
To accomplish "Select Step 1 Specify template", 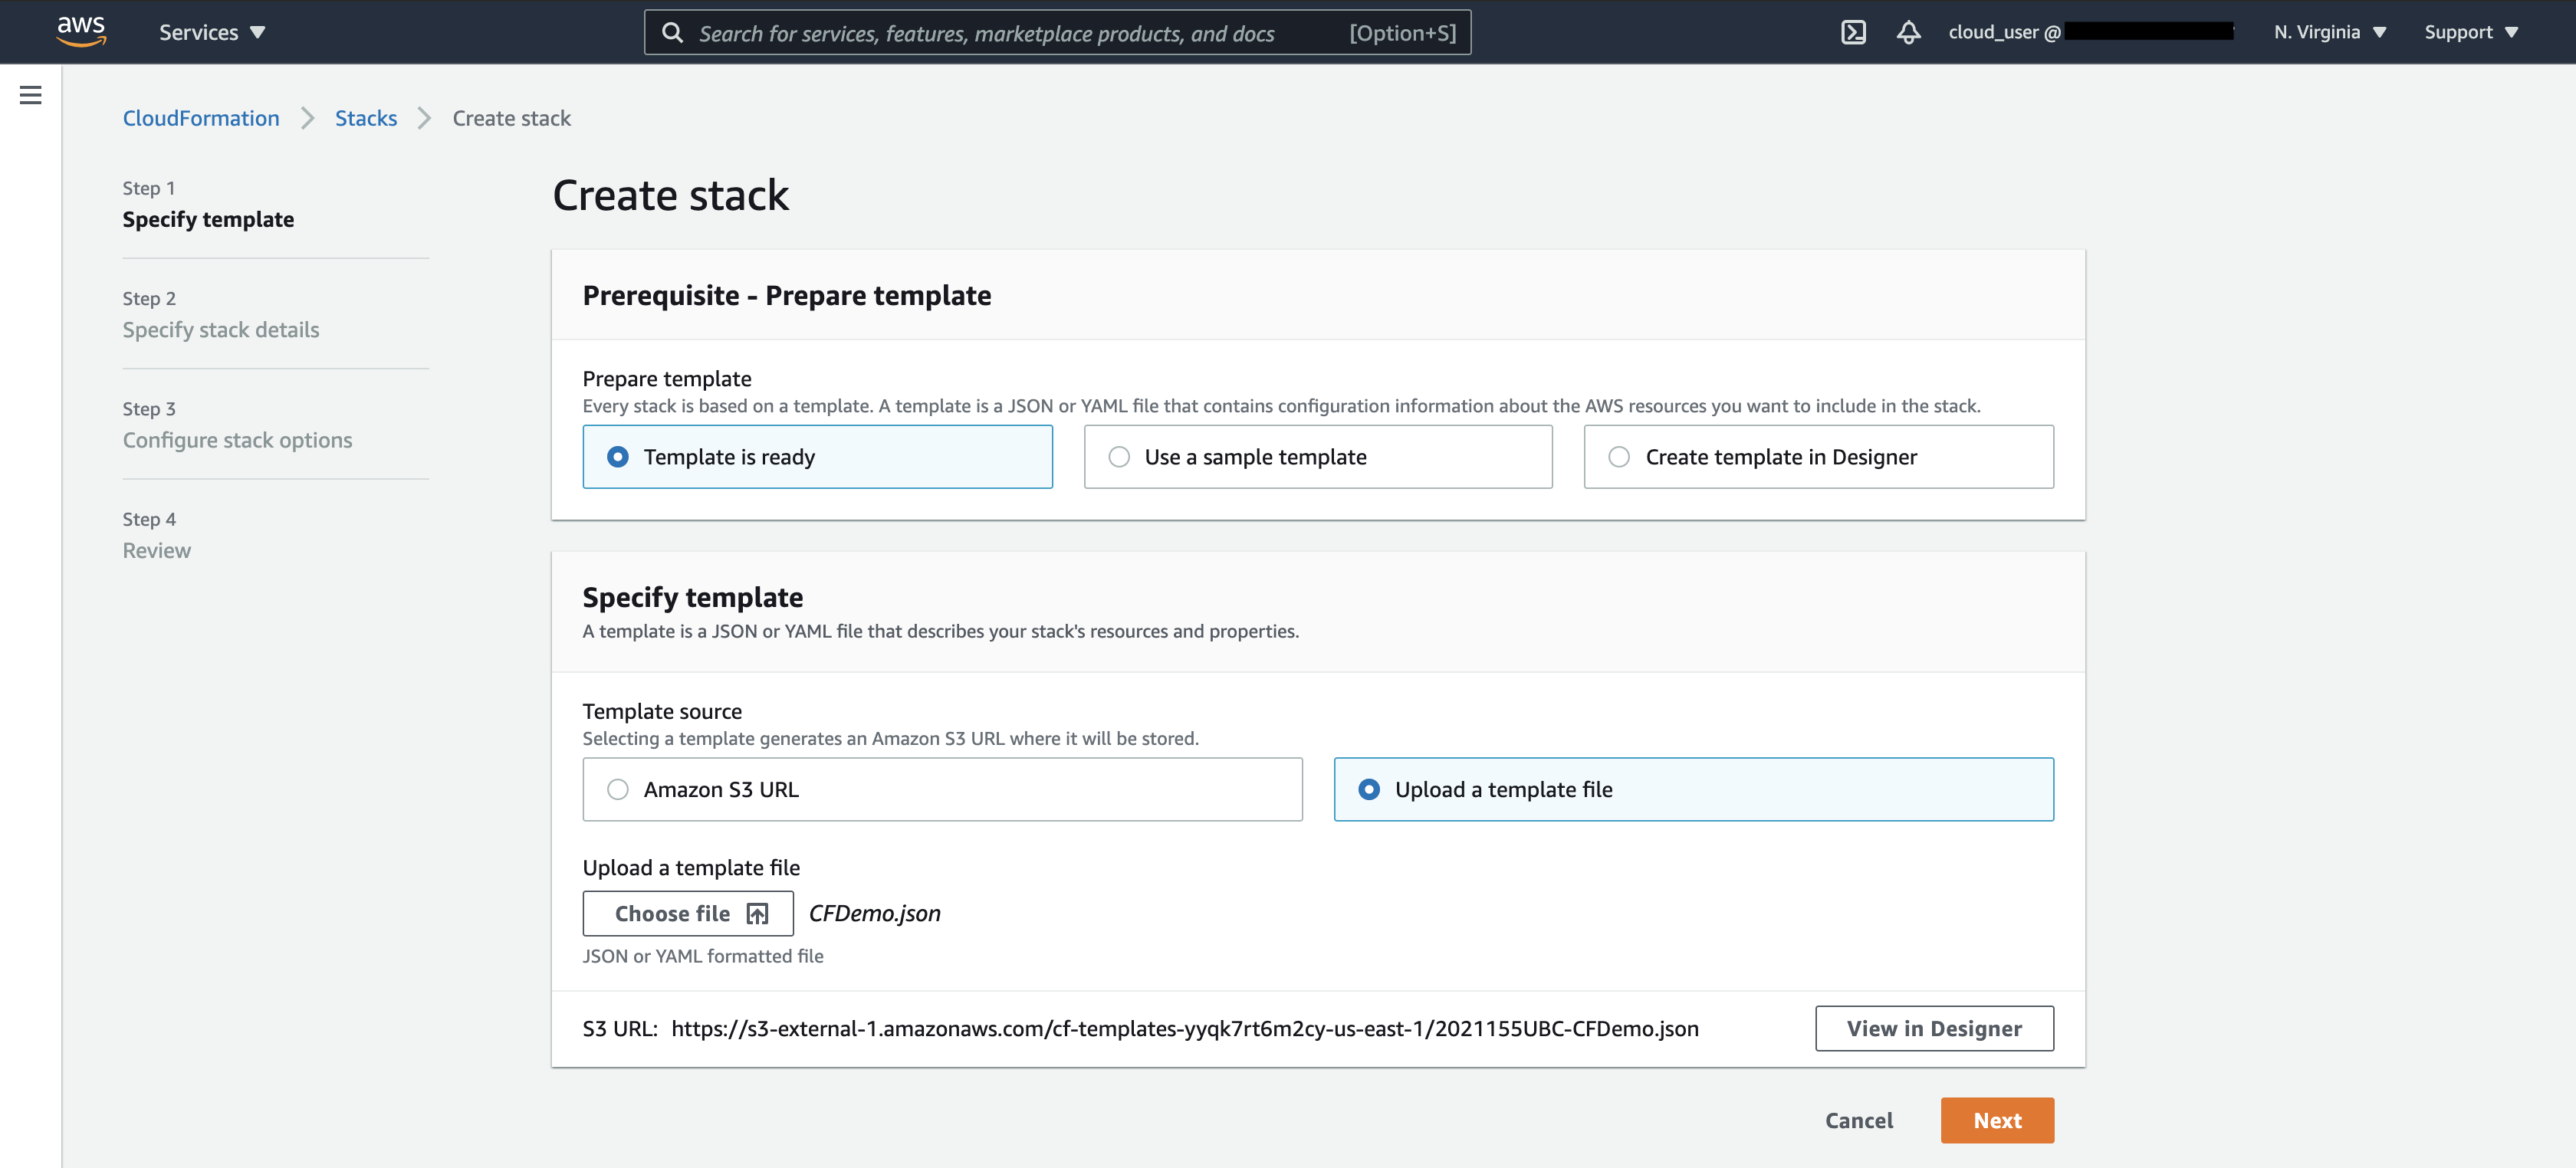I will tap(208, 204).
